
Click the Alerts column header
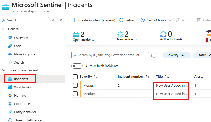[x=199, y=76]
